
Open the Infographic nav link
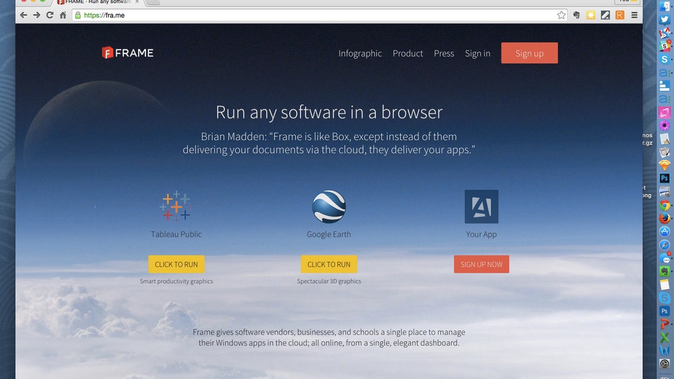tap(360, 53)
